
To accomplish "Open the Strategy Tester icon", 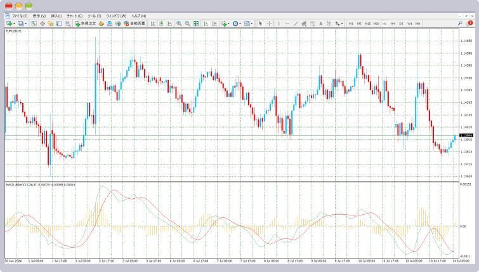I will 67,24.
